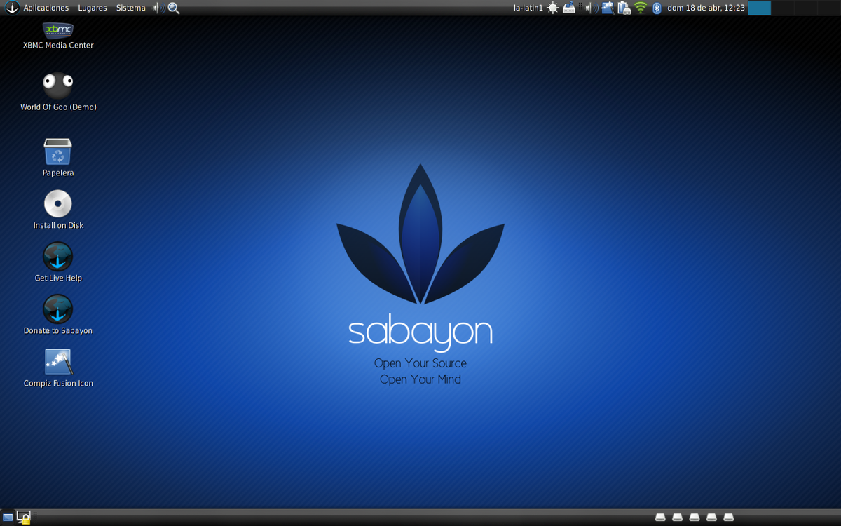Select the Compiz Fusion Icon desktop launcher
Image resolution: width=841 pixels, height=526 pixels.
[58, 367]
